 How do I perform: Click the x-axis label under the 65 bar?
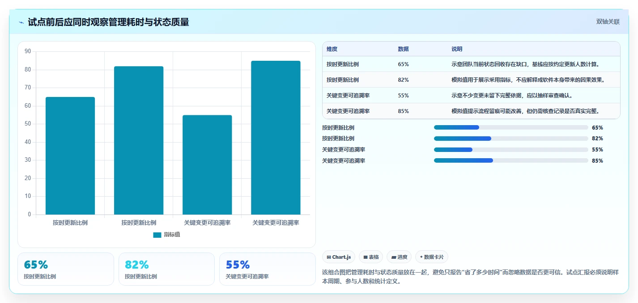click(70, 223)
